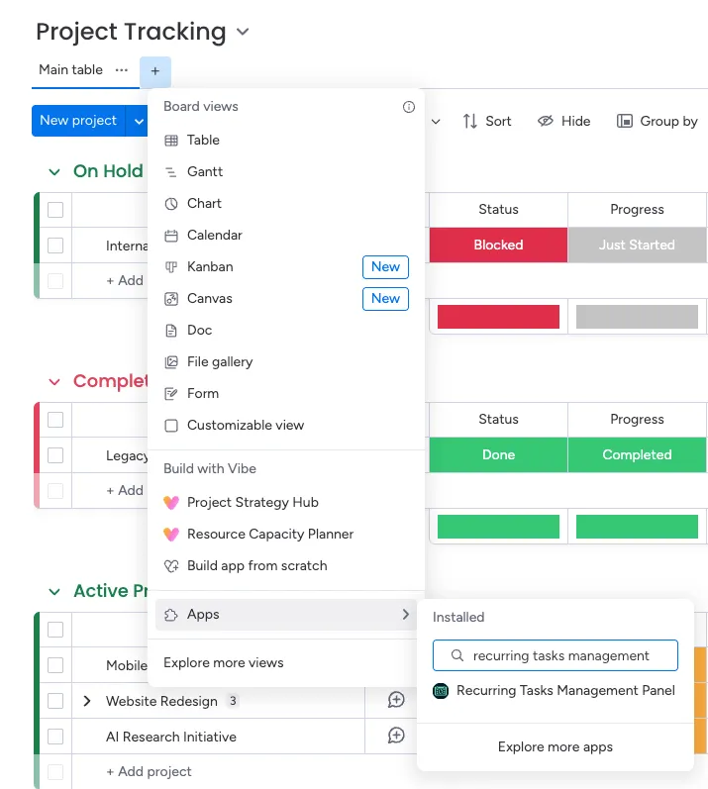Switch to the Main table tab
This screenshot has height=789, width=708.
(71, 70)
